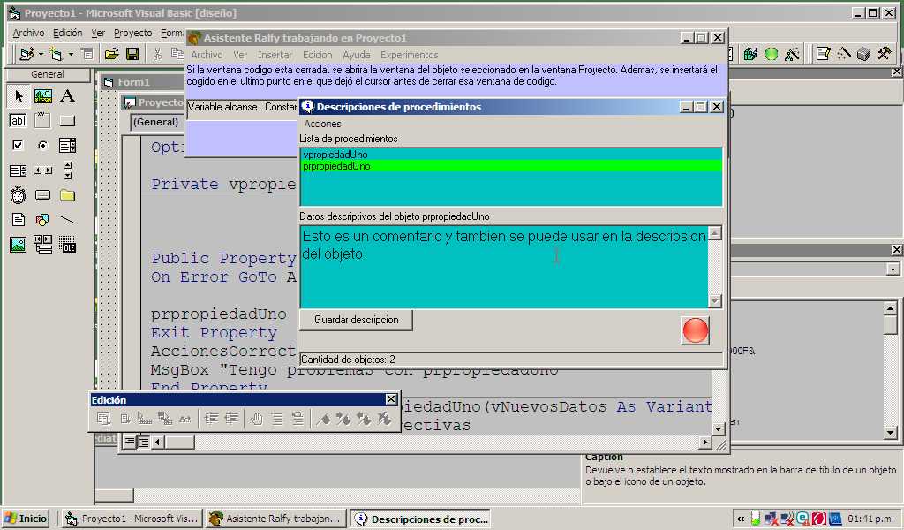Select the OLE container control in the toolbox
Screen dimensions: 904x530
pyautogui.click(x=67, y=245)
